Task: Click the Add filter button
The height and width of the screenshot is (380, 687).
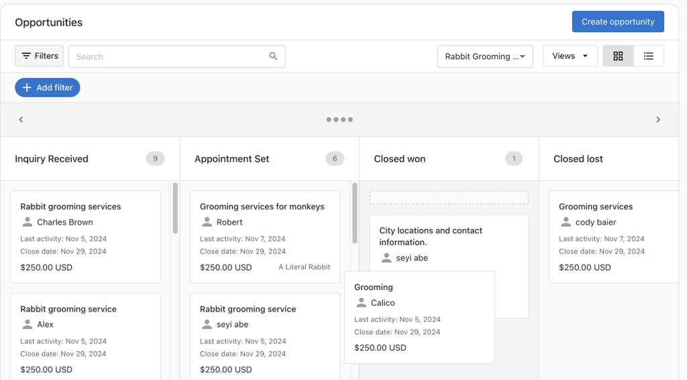Action: tap(48, 87)
